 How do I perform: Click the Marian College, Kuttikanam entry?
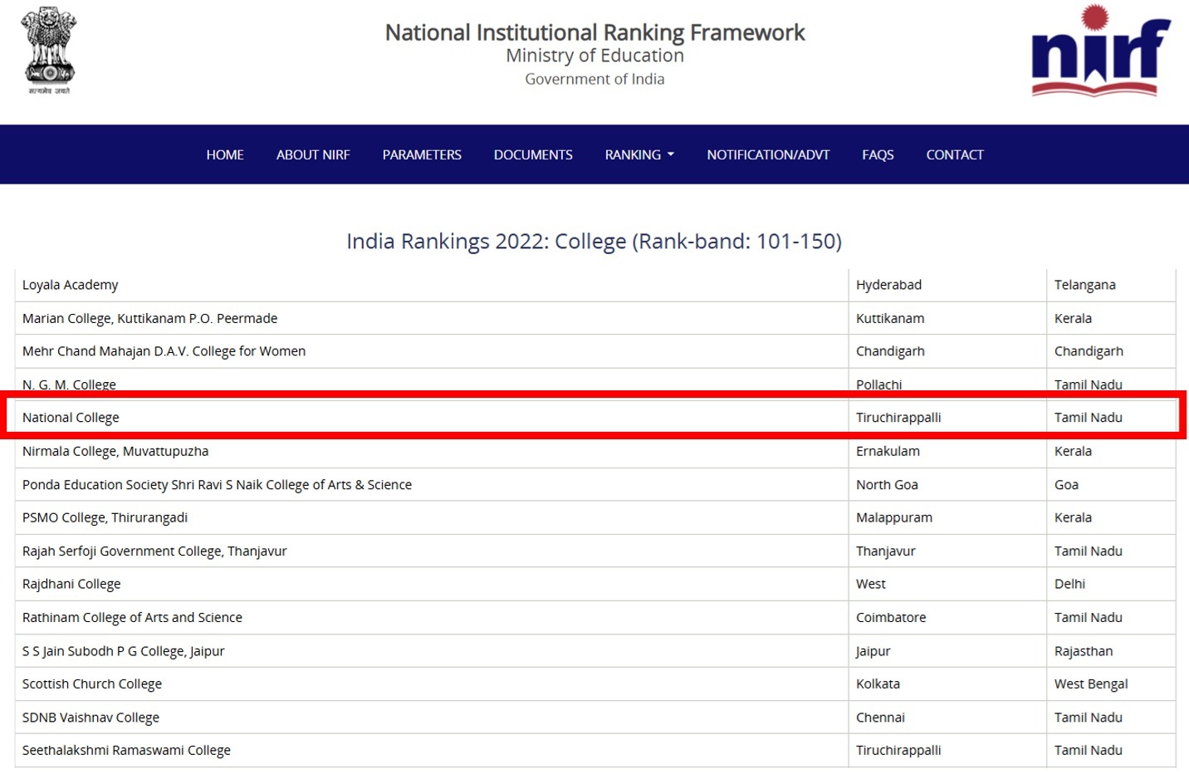click(x=149, y=319)
